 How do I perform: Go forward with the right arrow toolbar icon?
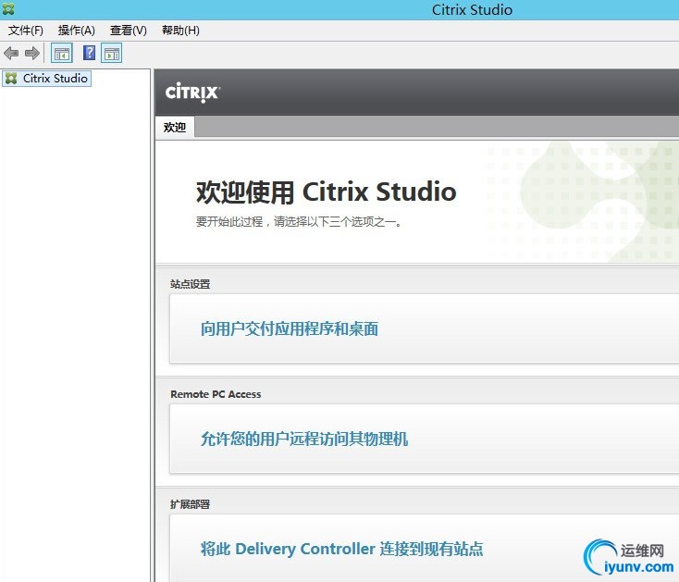point(32,54)
